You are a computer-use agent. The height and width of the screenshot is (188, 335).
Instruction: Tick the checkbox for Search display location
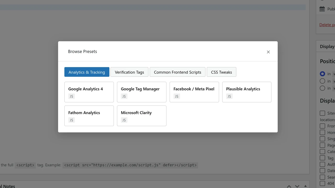coord(322,177)
